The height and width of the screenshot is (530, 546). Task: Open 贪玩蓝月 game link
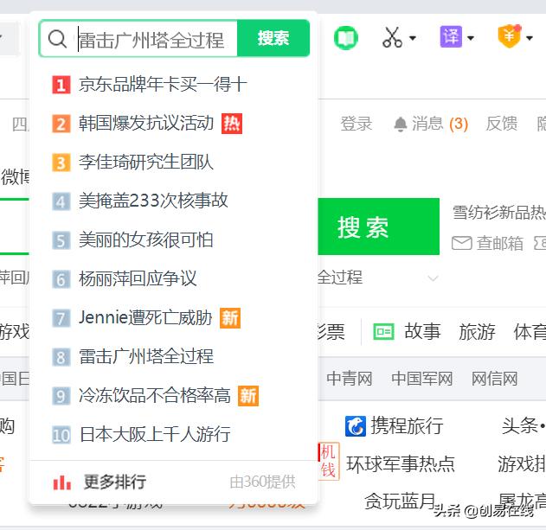401,501
